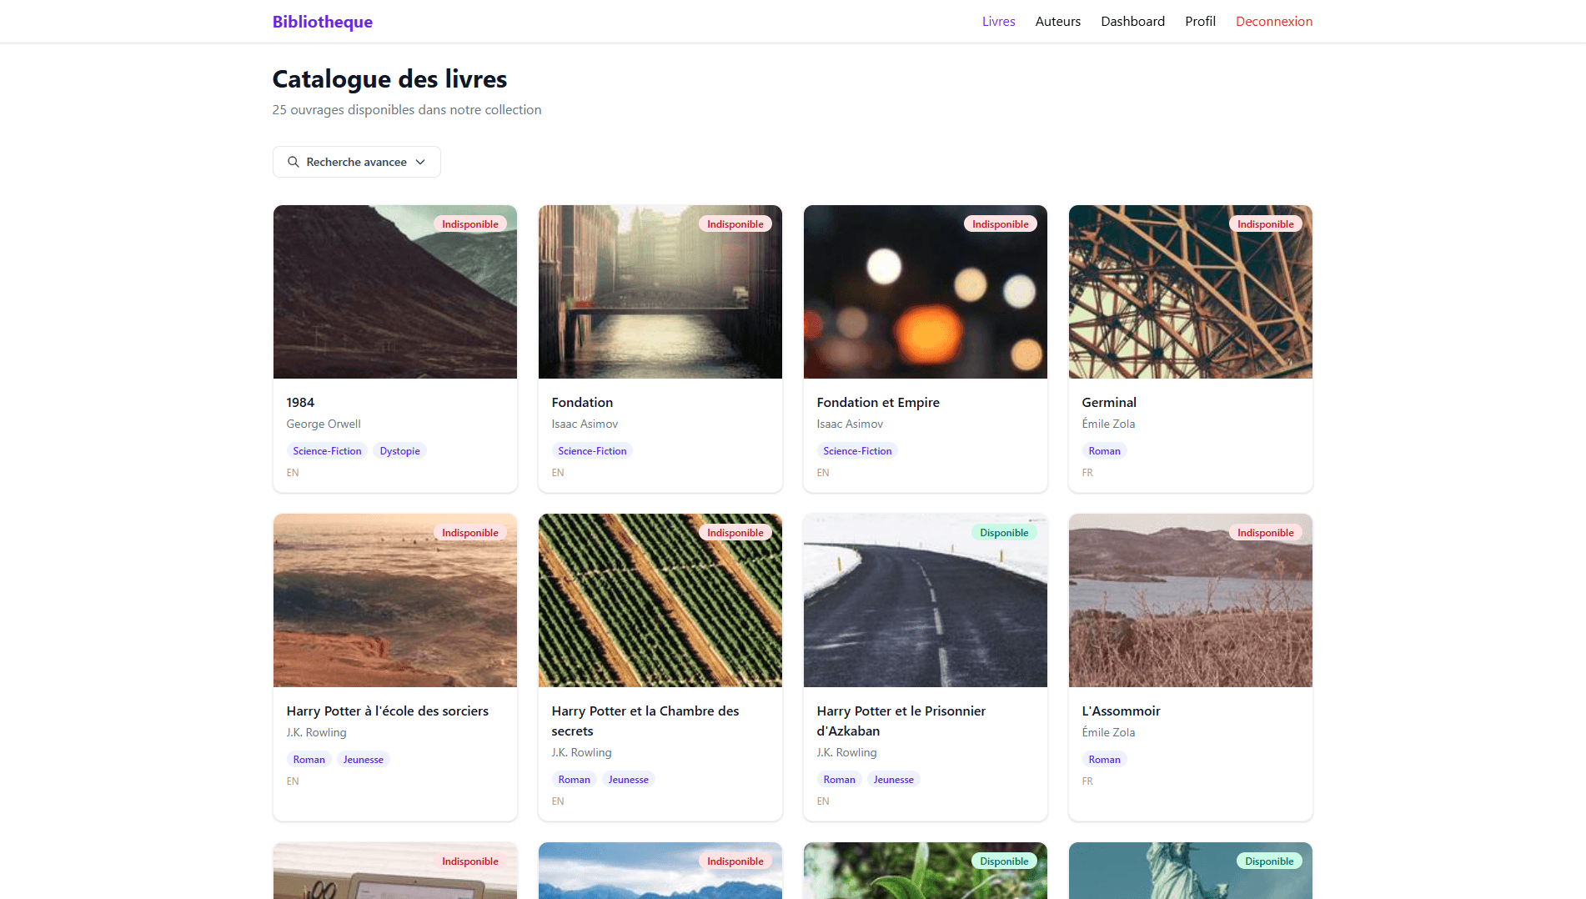
Task: Click the Bibliotheque logo
Action: pyautogui.click(x=322, y=22)
